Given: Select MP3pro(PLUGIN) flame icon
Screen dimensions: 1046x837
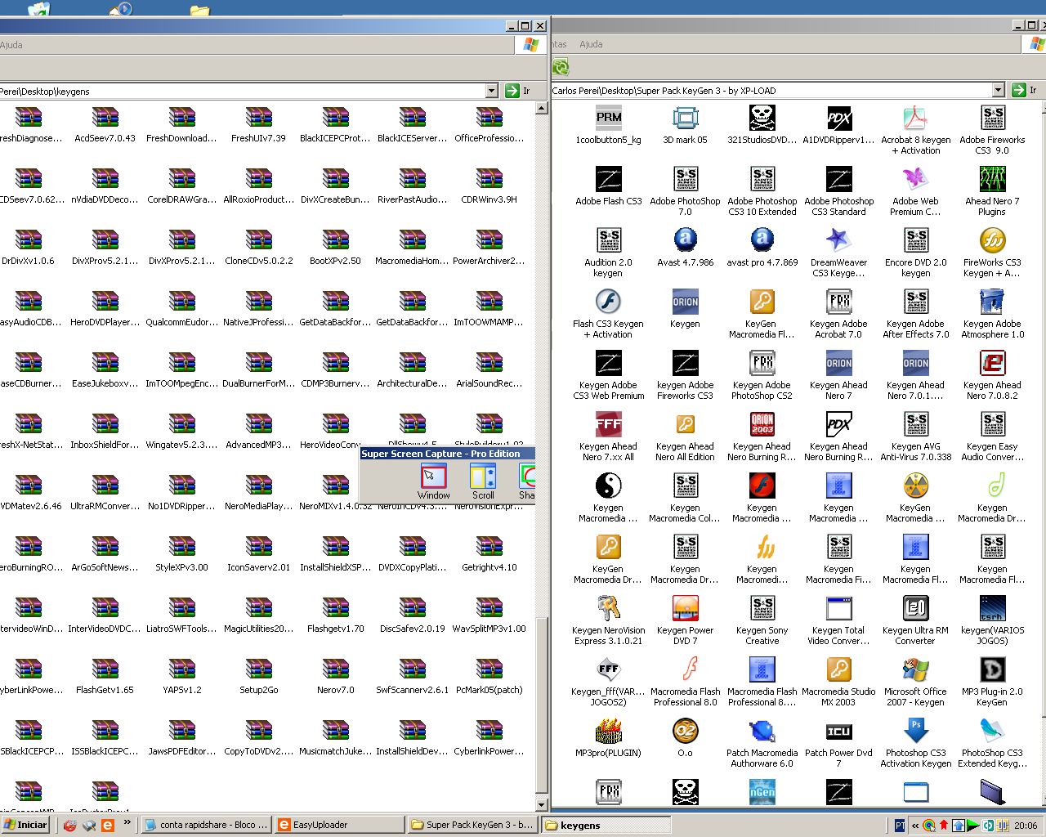Looking at the screenshot, I should [609, 731].
